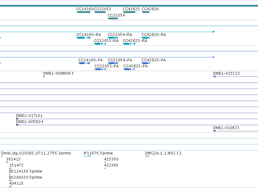Click the CG32053-PA label text
The height and width of the screenshot is (188, 258).
(x=107, y=66)
